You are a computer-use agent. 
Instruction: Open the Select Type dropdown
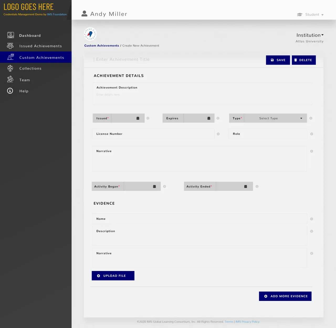click(x=275, y=118)
